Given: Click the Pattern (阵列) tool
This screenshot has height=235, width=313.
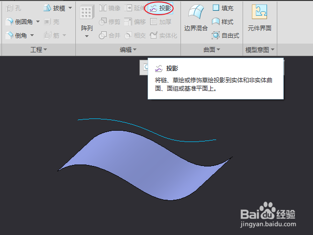Looking at the screenshot, I should pyautogui.click(x=87, y=19).
